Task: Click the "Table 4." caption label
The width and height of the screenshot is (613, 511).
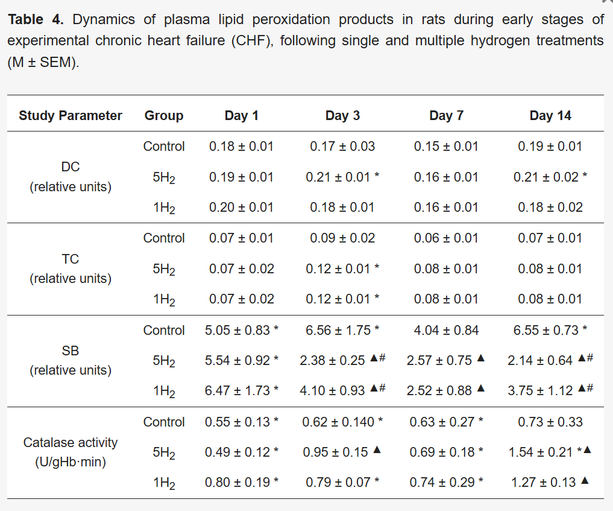Action: click(x=36, y=20)
